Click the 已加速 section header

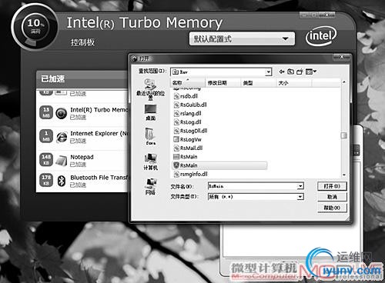point(53,79)
